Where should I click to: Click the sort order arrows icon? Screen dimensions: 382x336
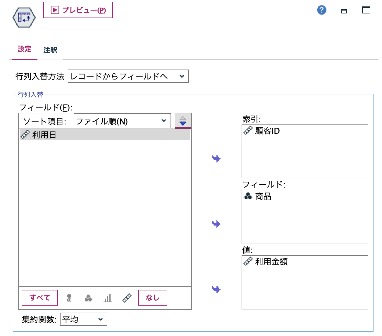183,120
